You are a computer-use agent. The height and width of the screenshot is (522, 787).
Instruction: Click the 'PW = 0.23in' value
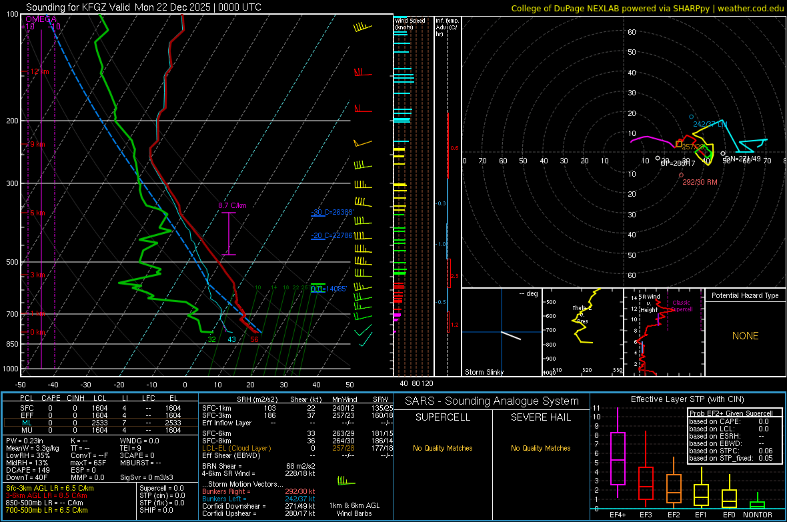(x=24, y=441)
